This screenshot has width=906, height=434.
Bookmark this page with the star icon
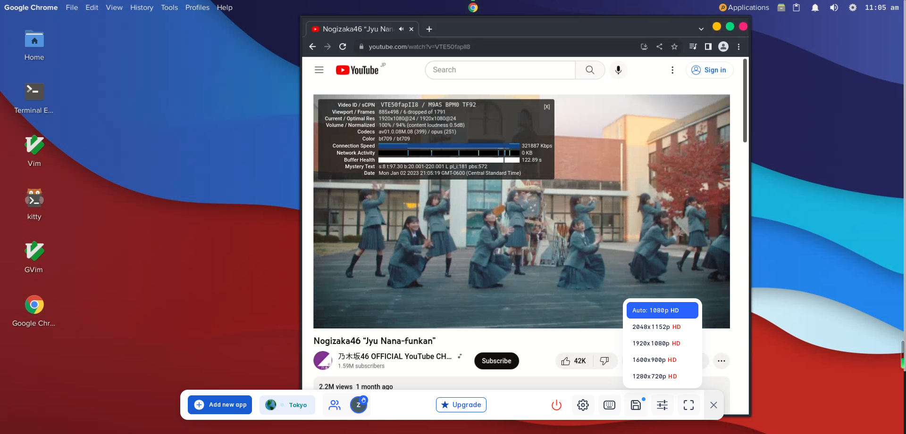[674, 47]
